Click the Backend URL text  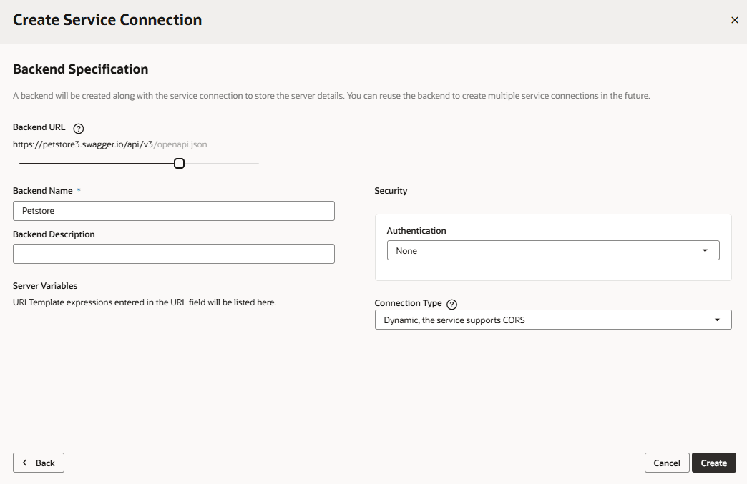point(109,144)
